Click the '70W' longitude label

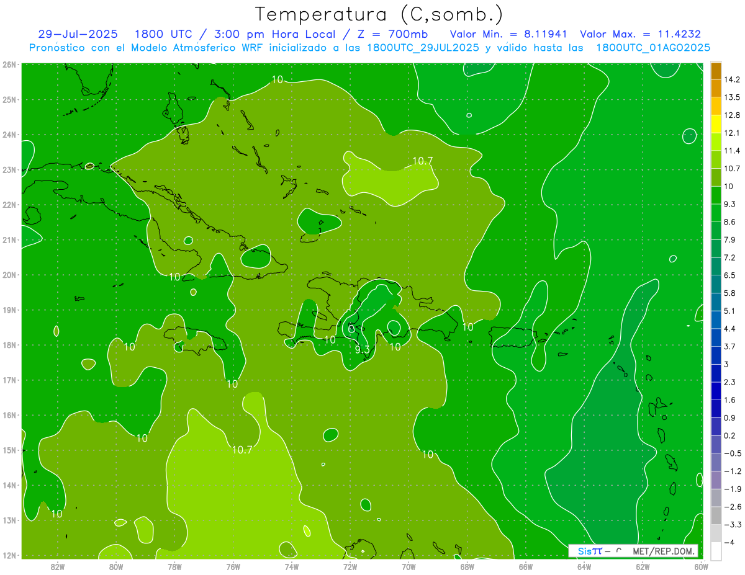point(409,566)
